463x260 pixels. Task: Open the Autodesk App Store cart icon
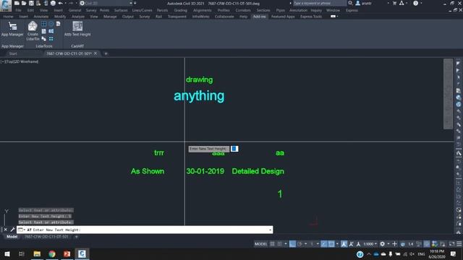tap(394, 3)
